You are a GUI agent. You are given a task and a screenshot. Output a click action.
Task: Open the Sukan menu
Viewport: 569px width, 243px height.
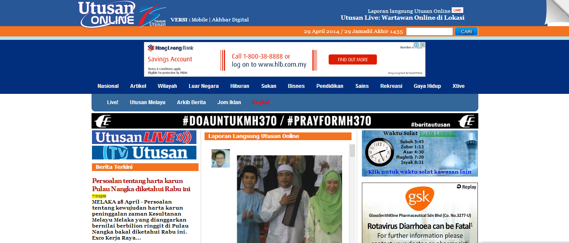point(269,86)
